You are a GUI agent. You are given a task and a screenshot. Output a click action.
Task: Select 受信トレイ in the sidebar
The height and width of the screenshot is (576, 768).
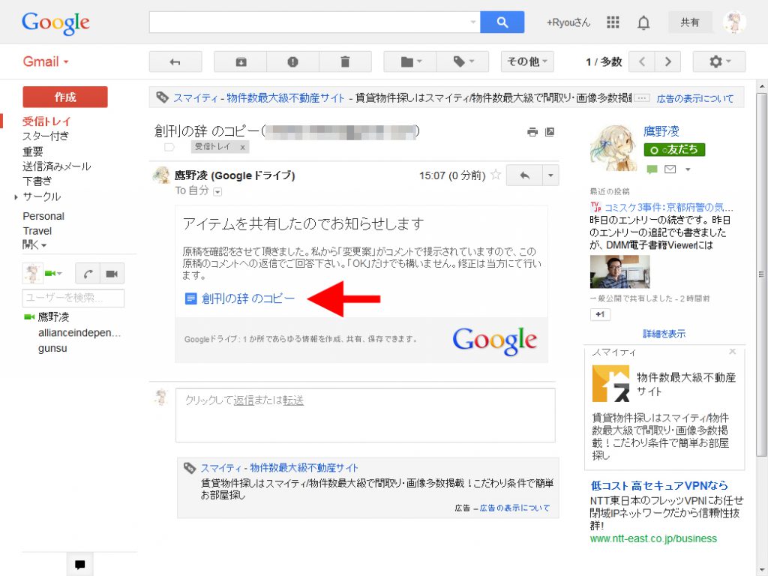pyautogui.click(x=46, y=121)
